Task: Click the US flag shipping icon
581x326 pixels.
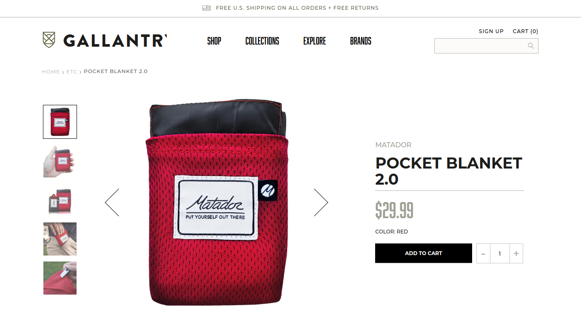Action: 206,8
